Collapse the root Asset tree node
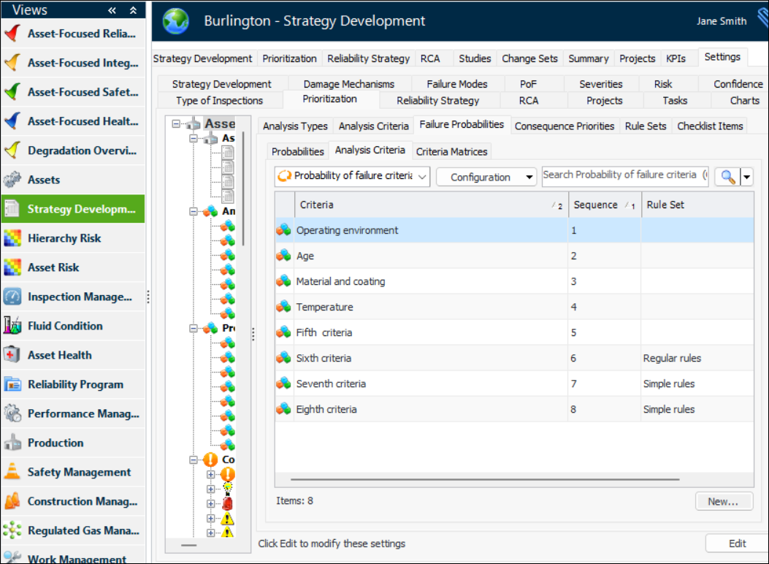Image resolution: width=769 pixels, height=564 pixels. coord(176,124)
